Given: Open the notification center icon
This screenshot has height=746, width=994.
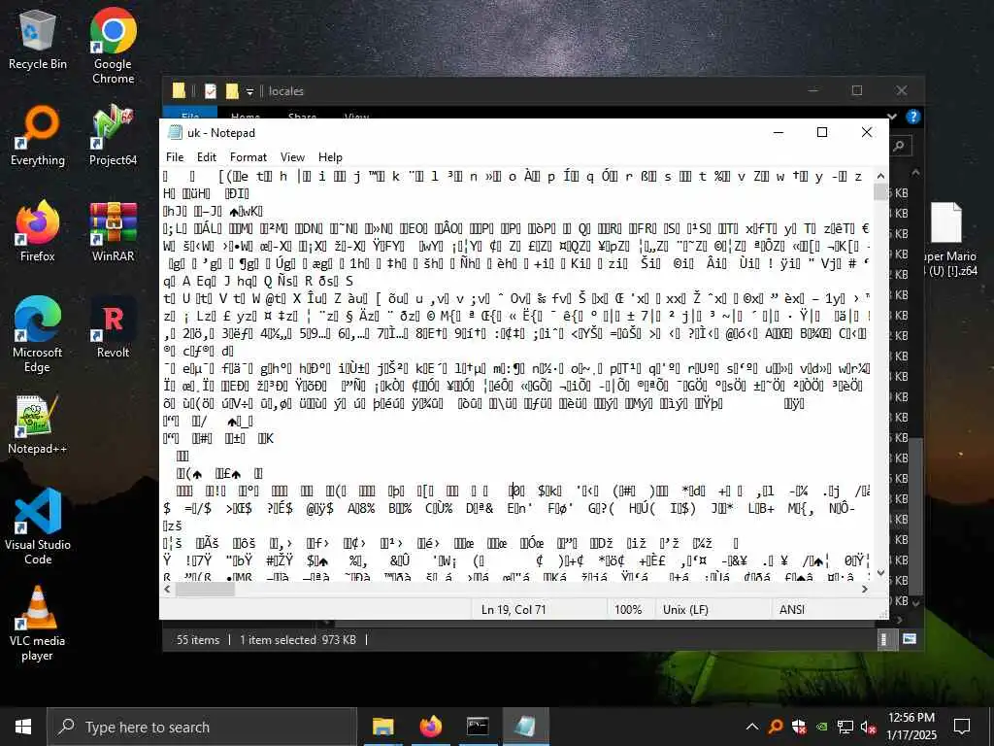Looking at the screenshot, I should point(962,727).
